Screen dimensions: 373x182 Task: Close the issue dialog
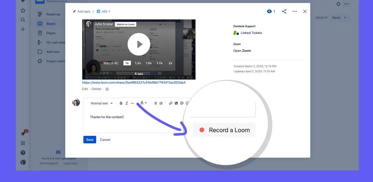305,11
